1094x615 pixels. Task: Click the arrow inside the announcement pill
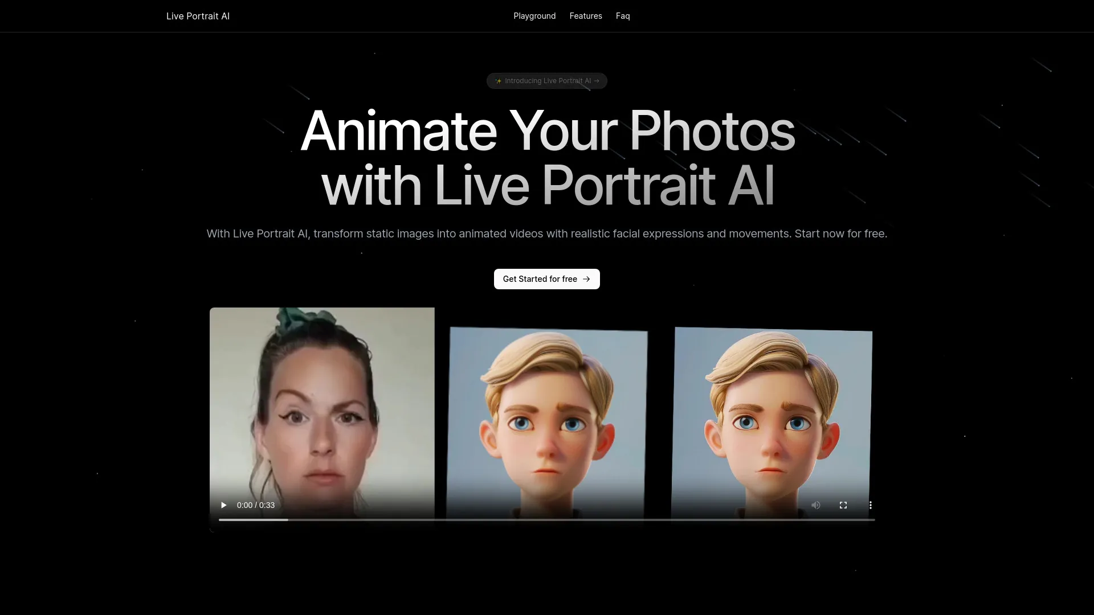(597, 80)
